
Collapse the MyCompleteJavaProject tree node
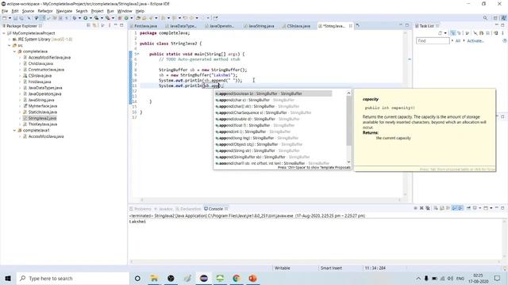click(4, 33)
